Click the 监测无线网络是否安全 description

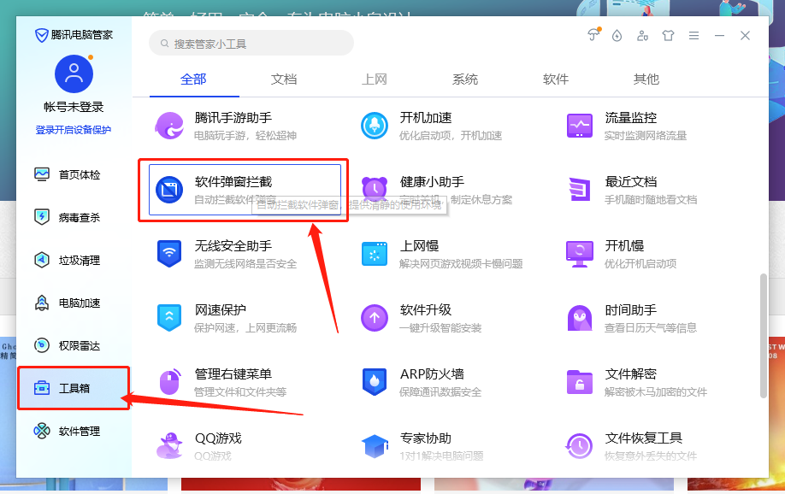pos(245,264)
